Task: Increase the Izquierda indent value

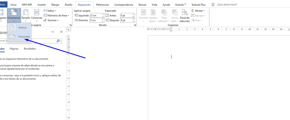Action: [x=103, y=15]
